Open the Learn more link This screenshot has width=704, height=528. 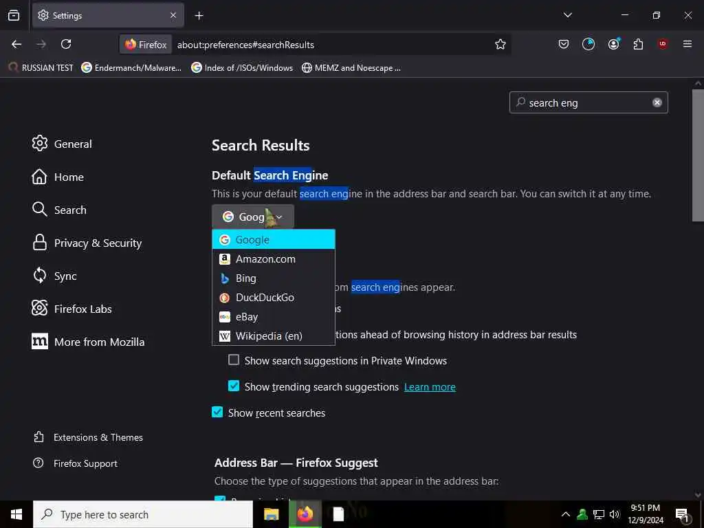pyautogui.click(x=430, y=387)
